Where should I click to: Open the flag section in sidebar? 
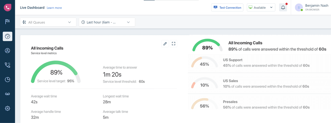tap(7, 22)
